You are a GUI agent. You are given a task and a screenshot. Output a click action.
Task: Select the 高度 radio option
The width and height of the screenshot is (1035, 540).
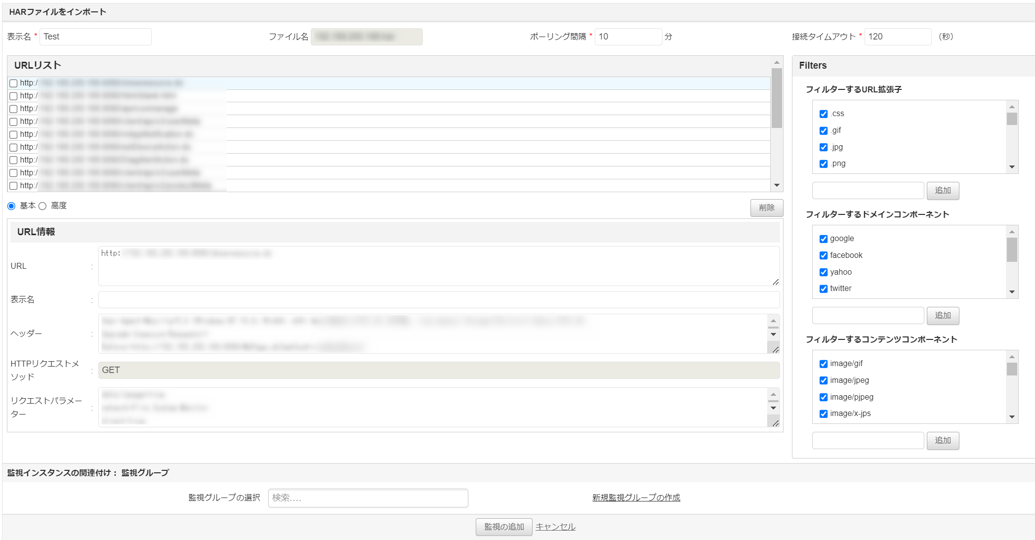[42, 206]
